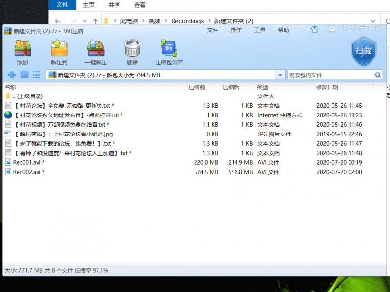Click the blue 扫描 shield scan button
390x292 pixels.
coord(364,51)
